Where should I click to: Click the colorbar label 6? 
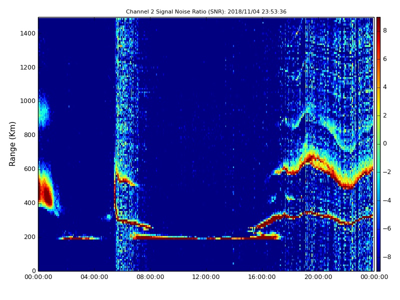385,59
